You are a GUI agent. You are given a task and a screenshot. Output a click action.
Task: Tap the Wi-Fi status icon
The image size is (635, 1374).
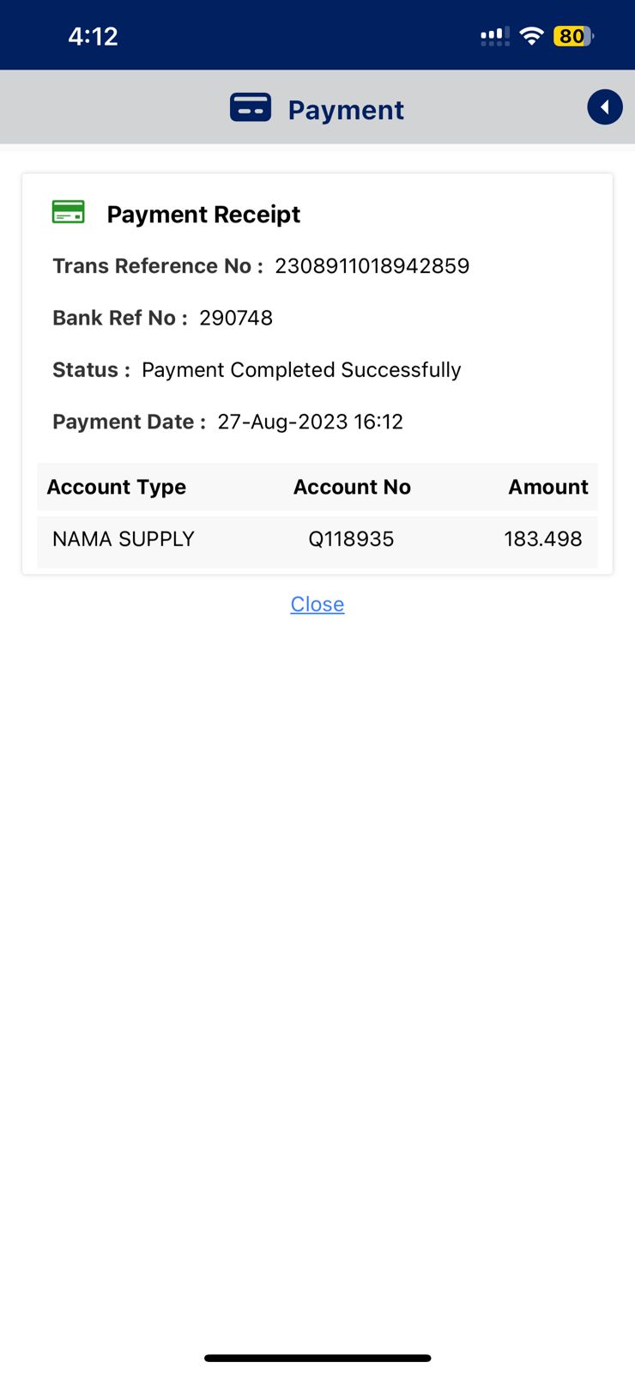pos(532,36)
